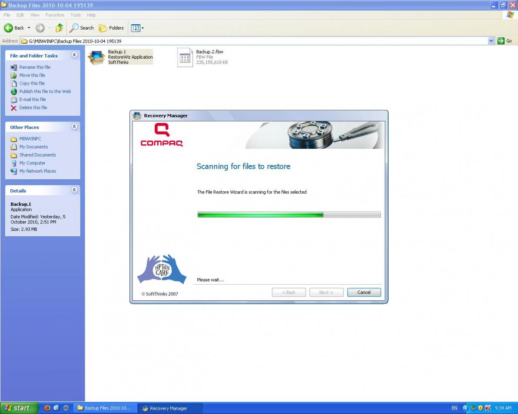Launch Firefox from Quick Launch
518x414 pixels.
(47, 408)
